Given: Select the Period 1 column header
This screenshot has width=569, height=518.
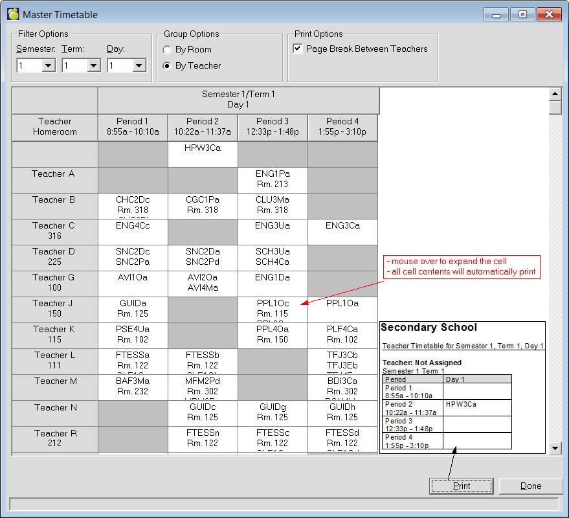Looking at the screenshot, I should (133, 127).
